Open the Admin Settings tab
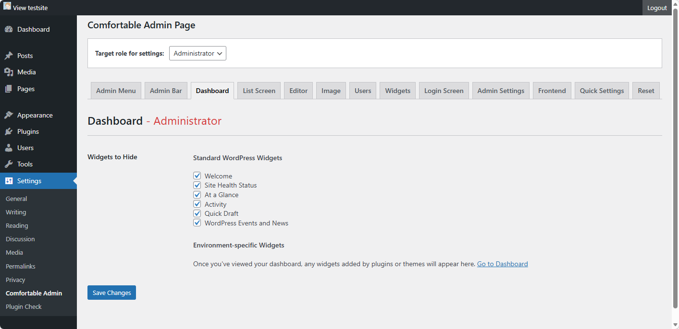This screenshot has height=329, width=679. [501, 91]
